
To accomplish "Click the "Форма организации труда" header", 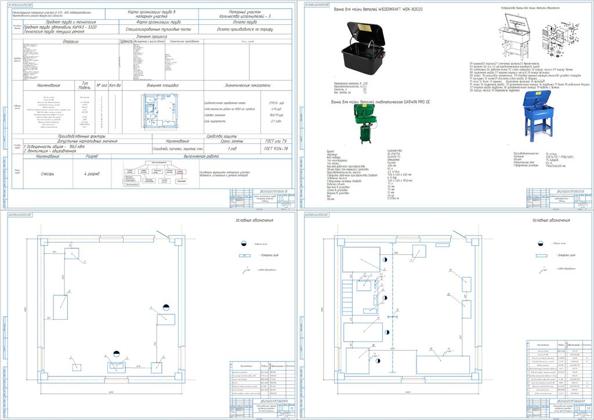I will click(x=159, y=23).
